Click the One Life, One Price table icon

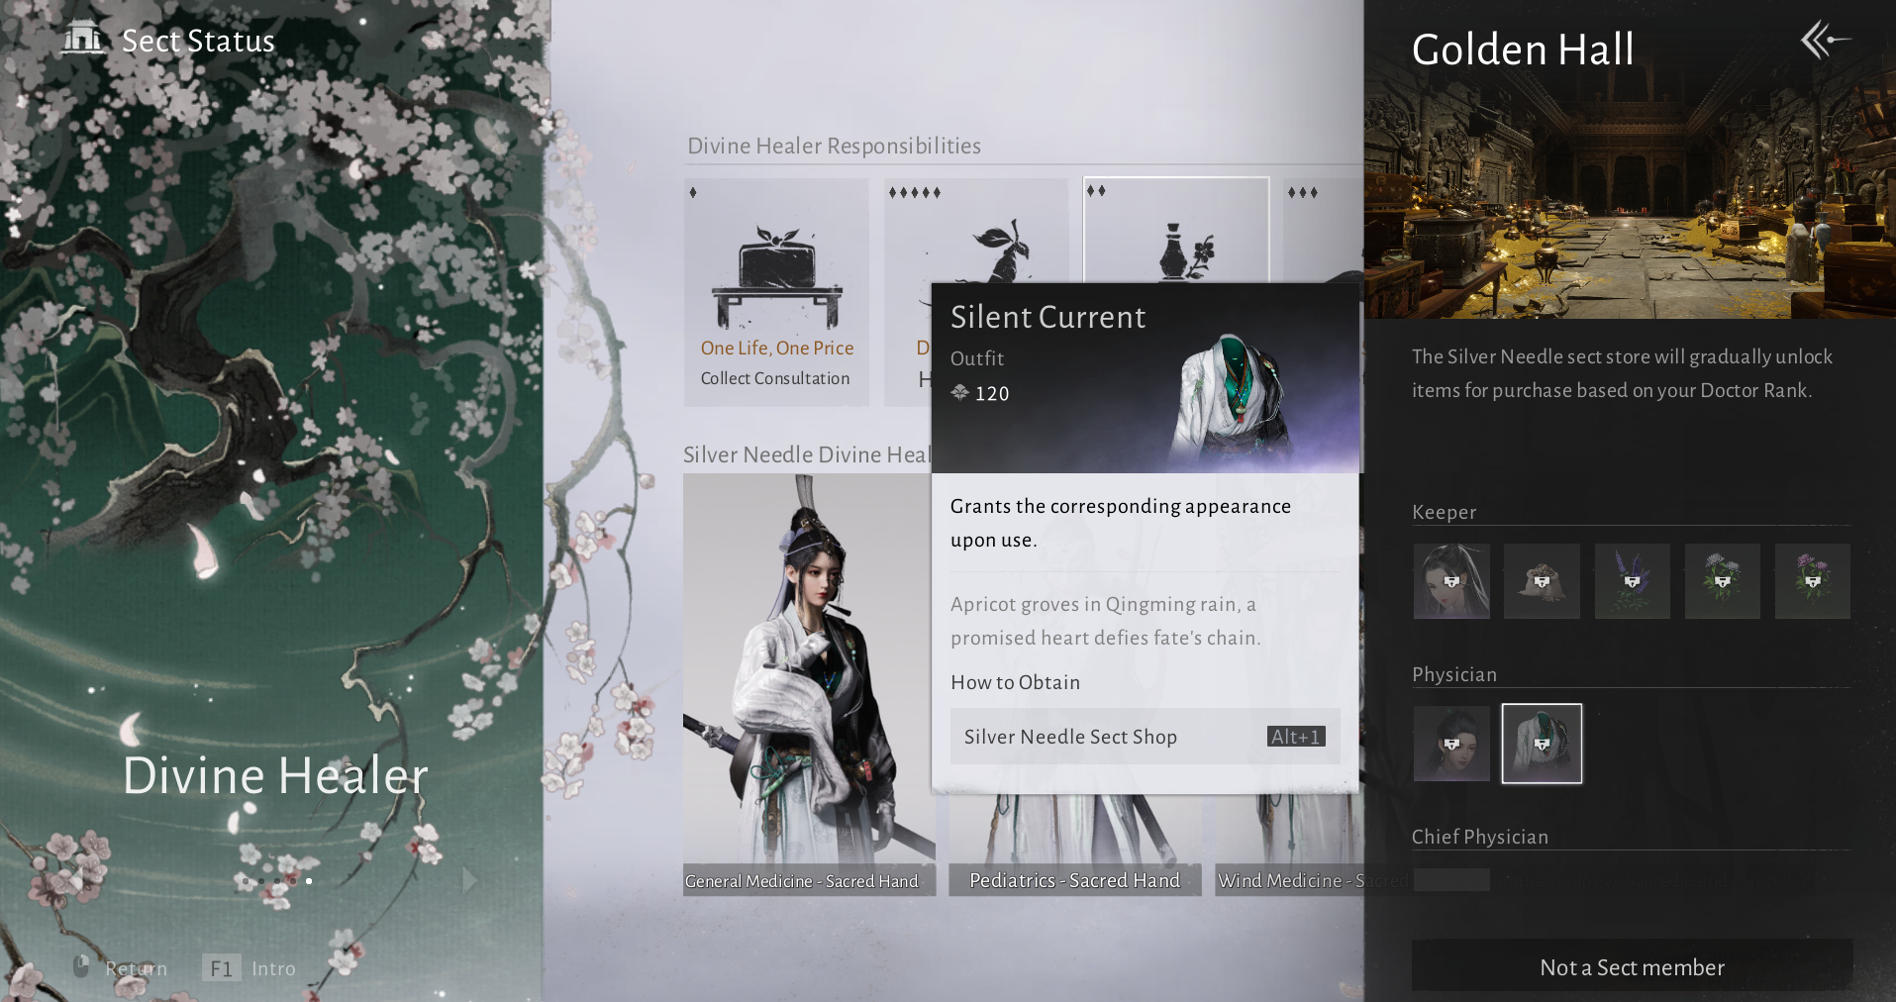click(x=776, y=278)
